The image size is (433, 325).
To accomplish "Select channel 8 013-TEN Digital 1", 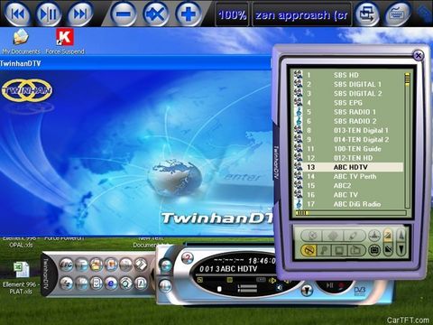I will 348,130.
